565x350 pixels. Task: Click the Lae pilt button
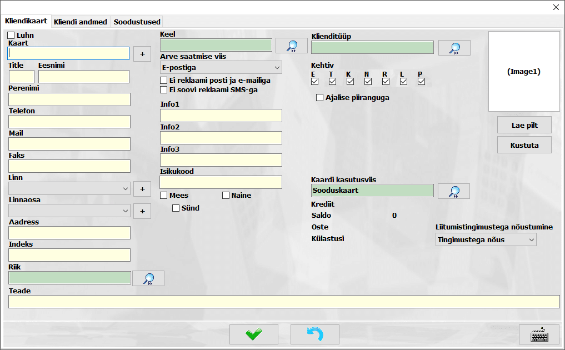pos(524,125)
